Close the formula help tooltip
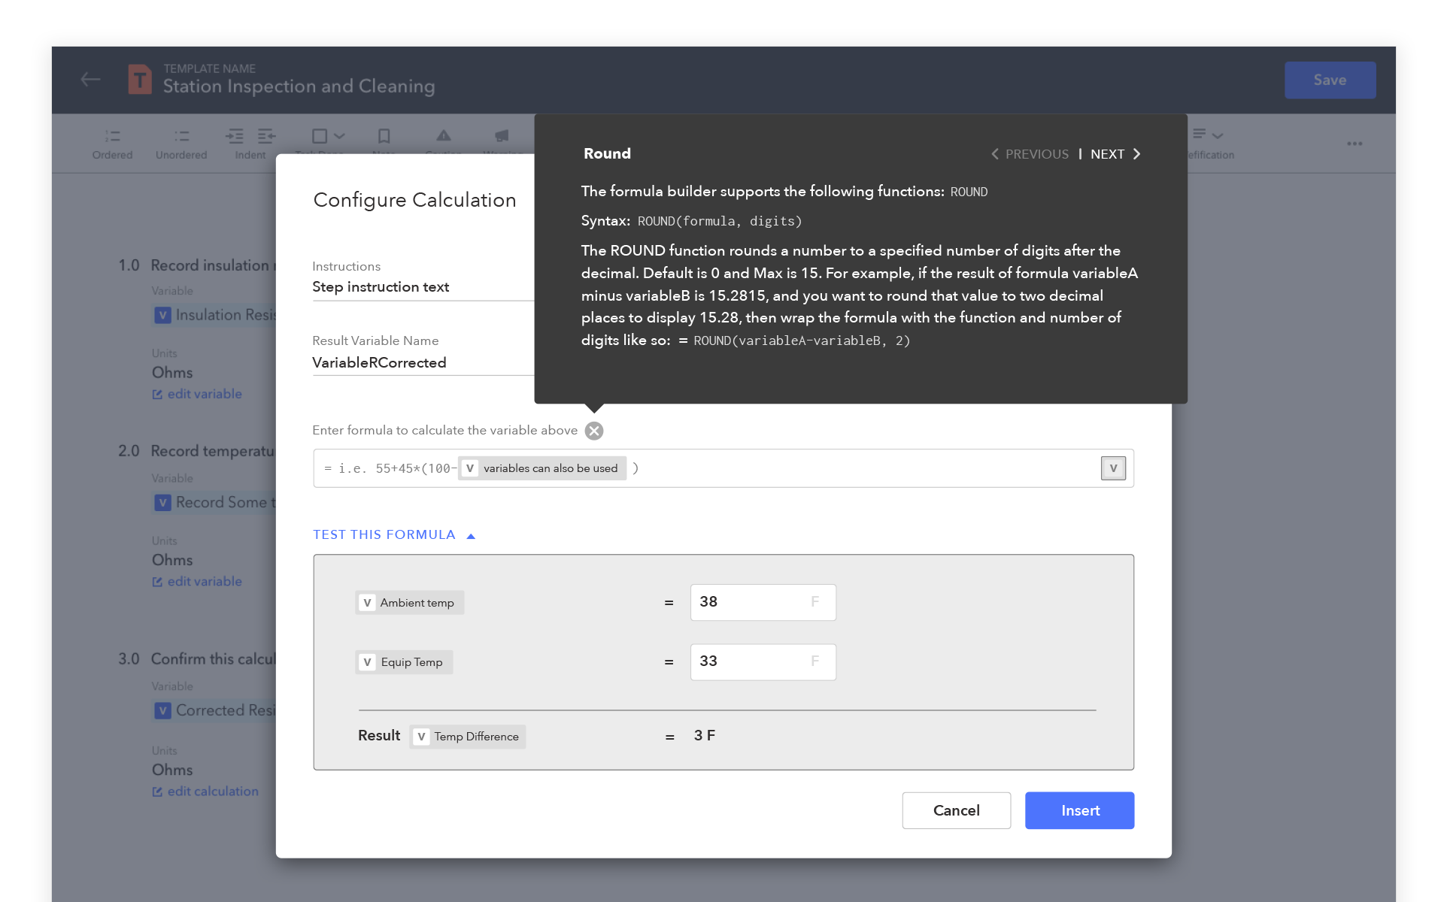Image resolution: width=1444 pixels, height=902 pixels. coord(594,431)
